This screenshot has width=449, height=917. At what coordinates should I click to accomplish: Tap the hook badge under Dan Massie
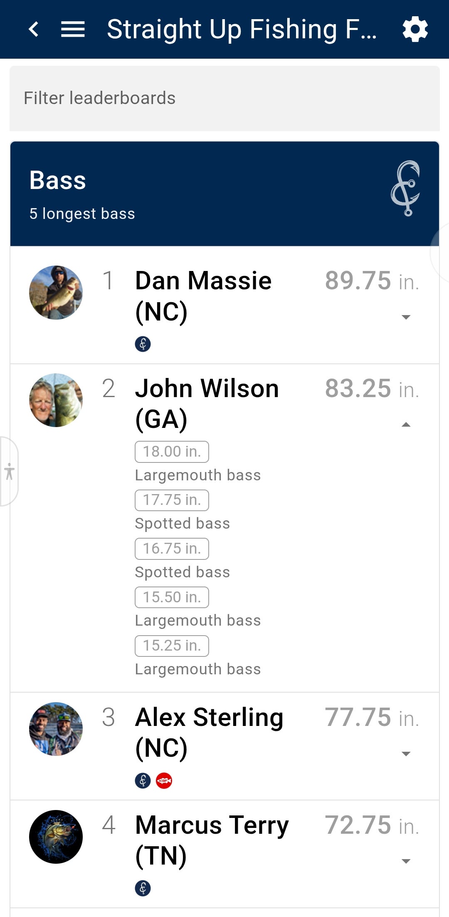click(x=143, y=344)
